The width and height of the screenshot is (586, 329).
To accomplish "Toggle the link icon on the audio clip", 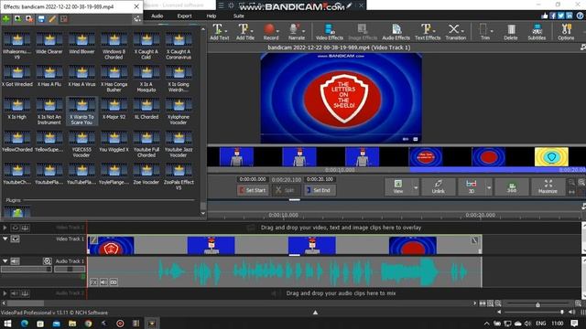I will pyautogui.click(x=114, y=282).
